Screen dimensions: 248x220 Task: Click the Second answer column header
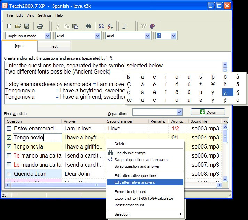pyautogui.click(x=127, y=121)
